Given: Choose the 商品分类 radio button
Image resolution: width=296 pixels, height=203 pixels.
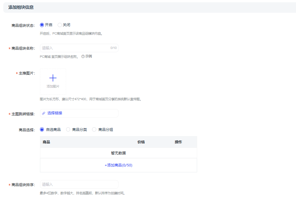Looking at the screenshot, I should [x=68, y=130].
